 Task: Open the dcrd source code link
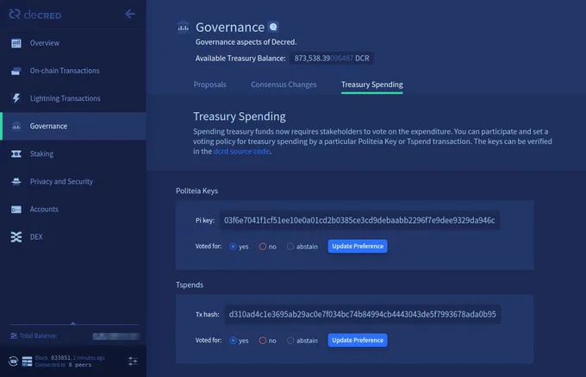click(241, 152)
